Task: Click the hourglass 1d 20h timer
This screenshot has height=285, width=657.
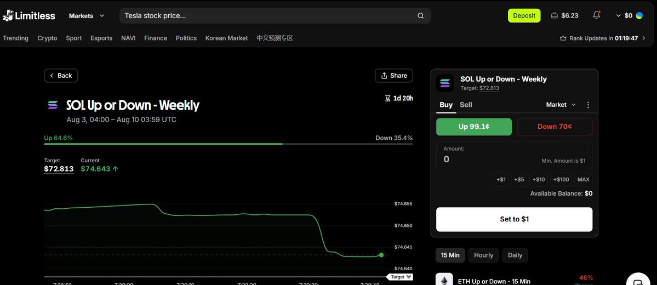Action: coord(399,99)
